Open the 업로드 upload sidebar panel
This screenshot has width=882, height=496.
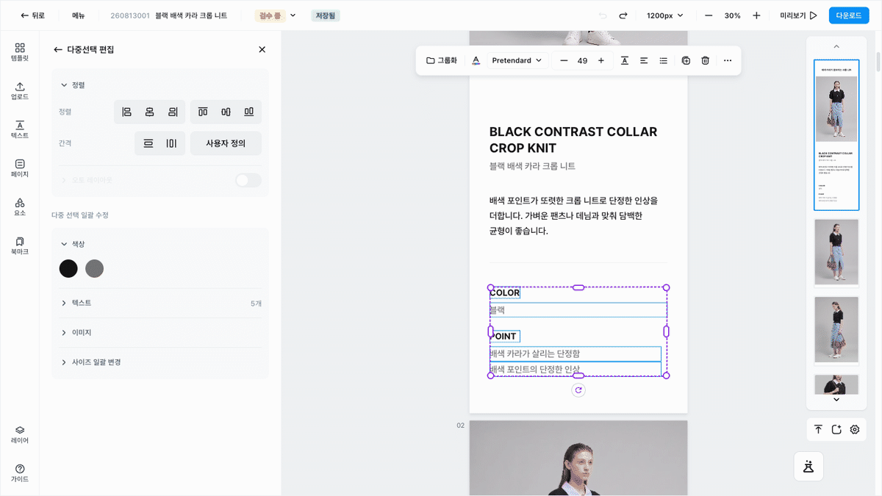(20, 91)
